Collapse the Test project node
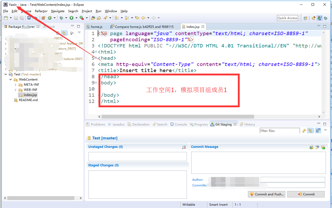This screenshot has width=332, height=208. (x=6, y=74)
